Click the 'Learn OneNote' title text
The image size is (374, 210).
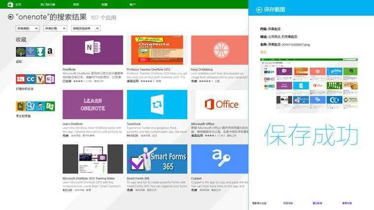72,124
